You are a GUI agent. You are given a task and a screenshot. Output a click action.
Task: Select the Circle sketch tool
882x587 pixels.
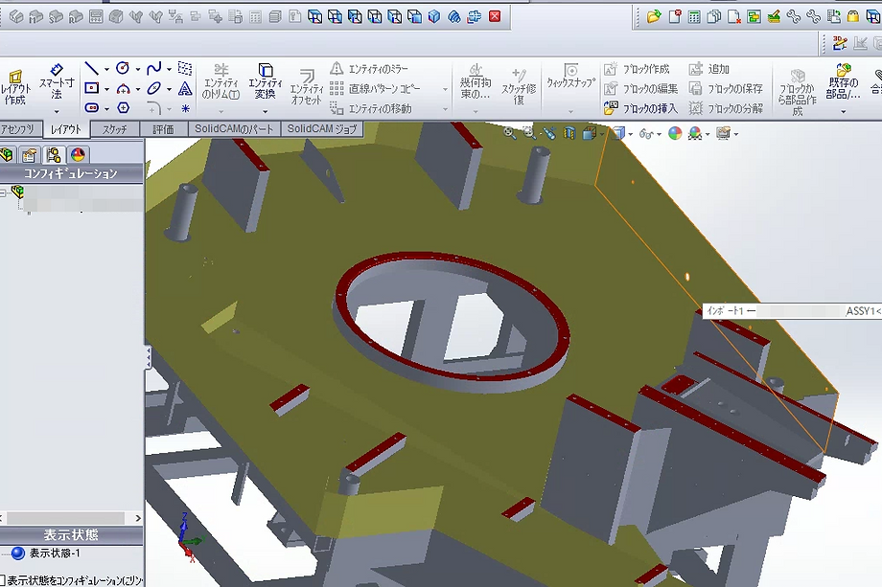pos(123,69)
